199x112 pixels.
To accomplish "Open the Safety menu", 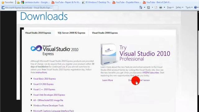I will coord(179,7).
